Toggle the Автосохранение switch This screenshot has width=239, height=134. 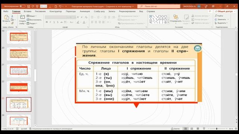[x=22, y=6]
